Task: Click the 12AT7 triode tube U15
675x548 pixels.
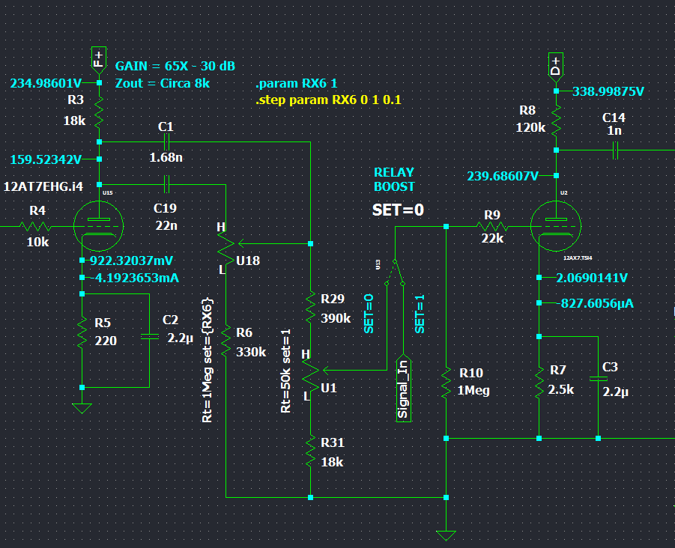Action: click(x=100, y=224)
